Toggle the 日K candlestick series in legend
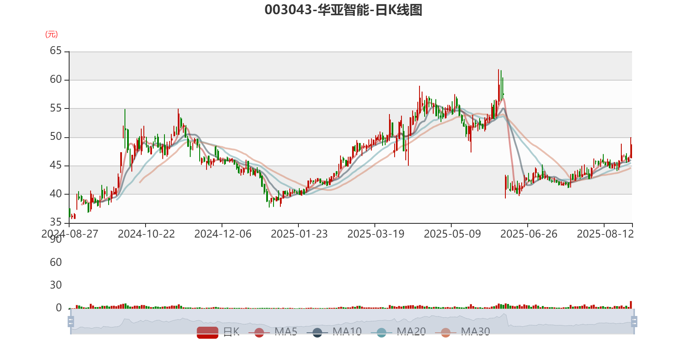Image resolution: width=687 pixels, height=343 pixels. pyautogui.click(x=218, y=332)
